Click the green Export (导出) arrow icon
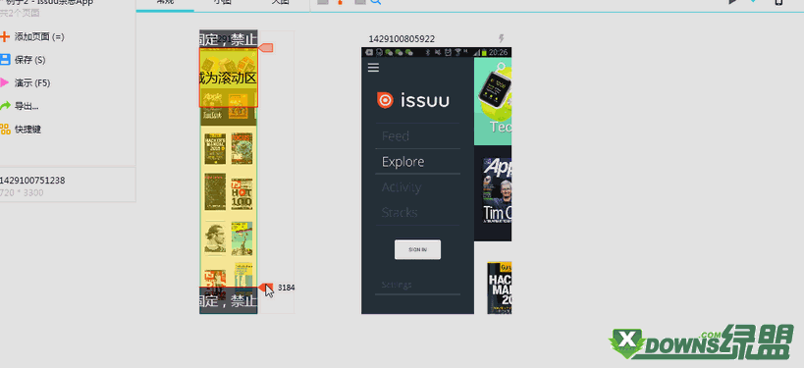 pyautogui.click(x=5, y=106)
